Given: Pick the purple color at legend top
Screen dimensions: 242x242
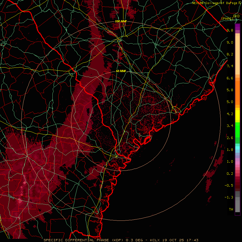Looking at the screenshot, I should (x=237, y=27).
